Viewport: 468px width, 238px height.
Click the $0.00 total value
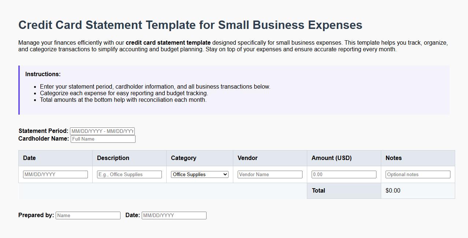click(393, 190)
